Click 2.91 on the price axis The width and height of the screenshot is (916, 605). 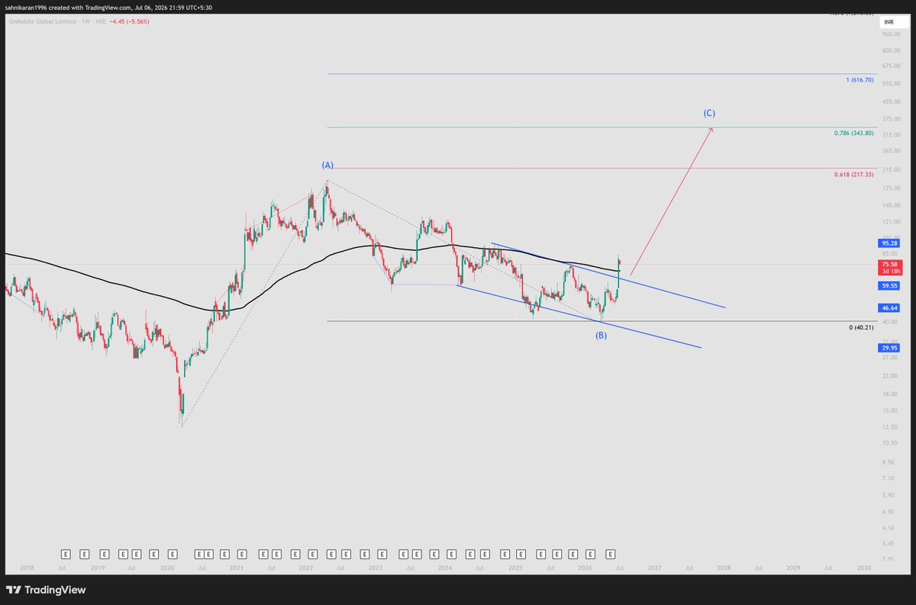pos(889,558)
